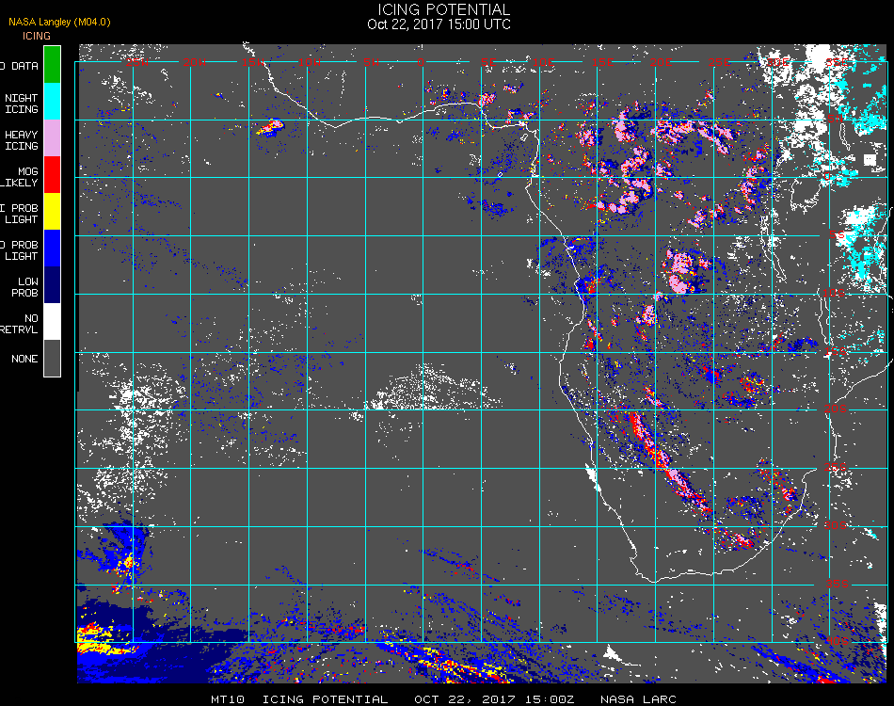894x706 pixels.
Task: Click the green NO DATA legend swatch
Action: (x=52, y=64)
